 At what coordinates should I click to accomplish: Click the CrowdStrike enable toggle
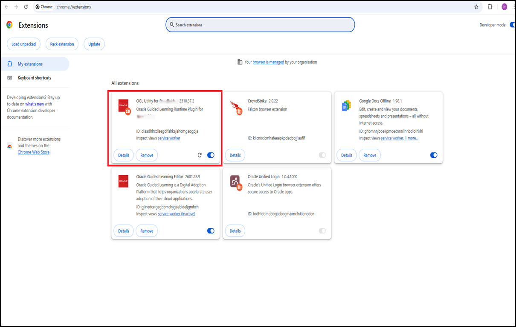[x=322, y=155]
